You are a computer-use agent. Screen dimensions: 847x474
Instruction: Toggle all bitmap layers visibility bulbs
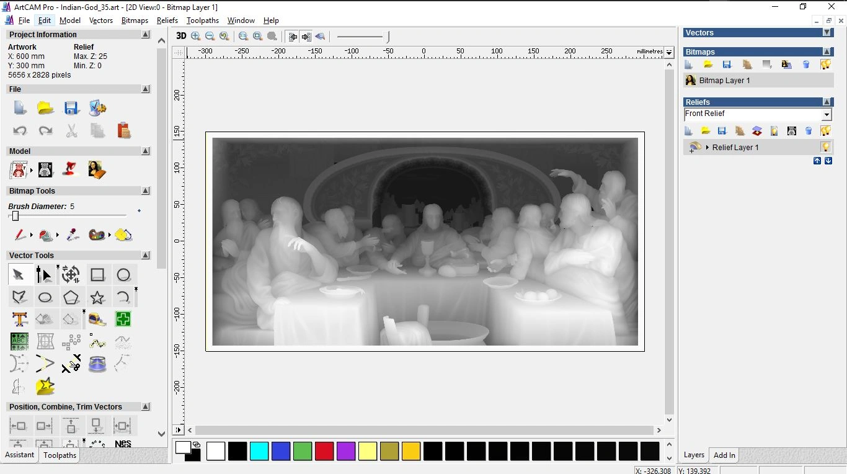pyautogui.click(x=825, y=65)
